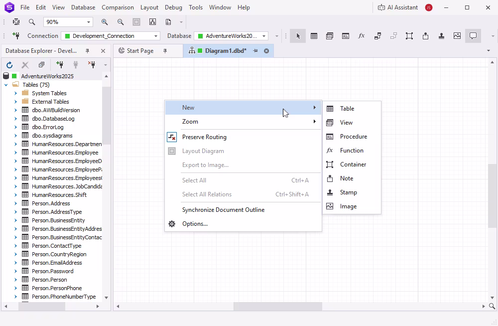The width and height of the screenshot is (498, 326).
Task: Open the tab list dropdown arrow
Action: (x=489, y=50)
